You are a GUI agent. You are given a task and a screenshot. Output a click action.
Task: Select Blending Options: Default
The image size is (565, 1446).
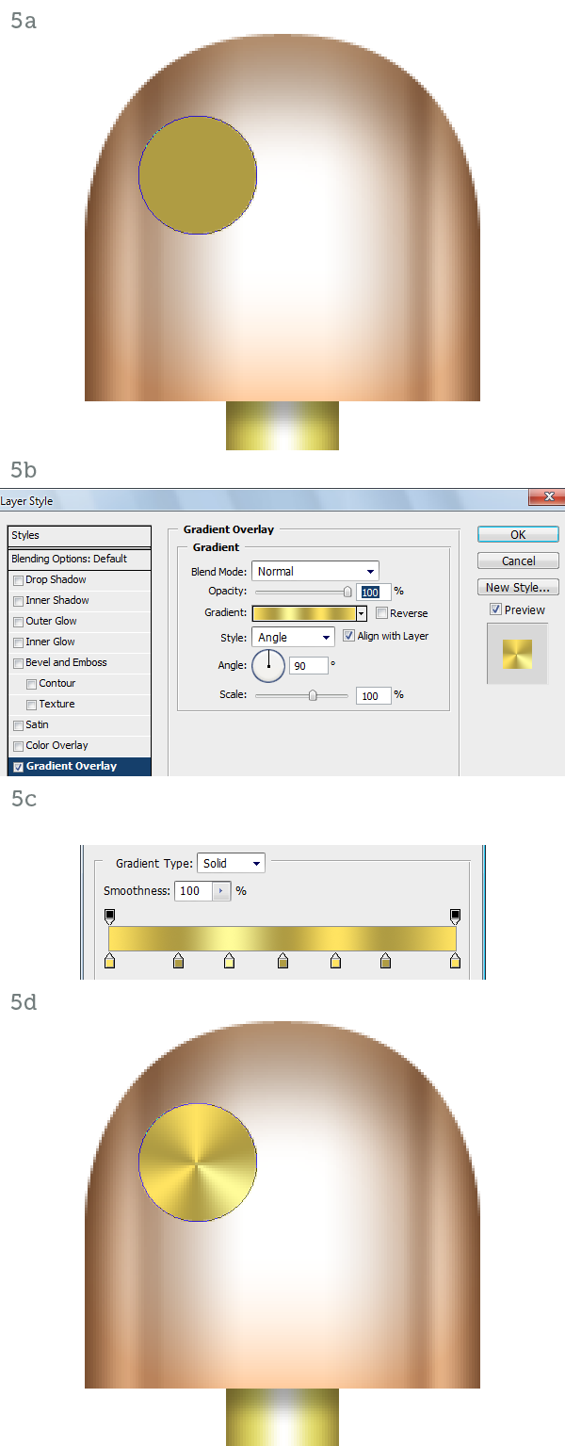click(x=79, y=559)
